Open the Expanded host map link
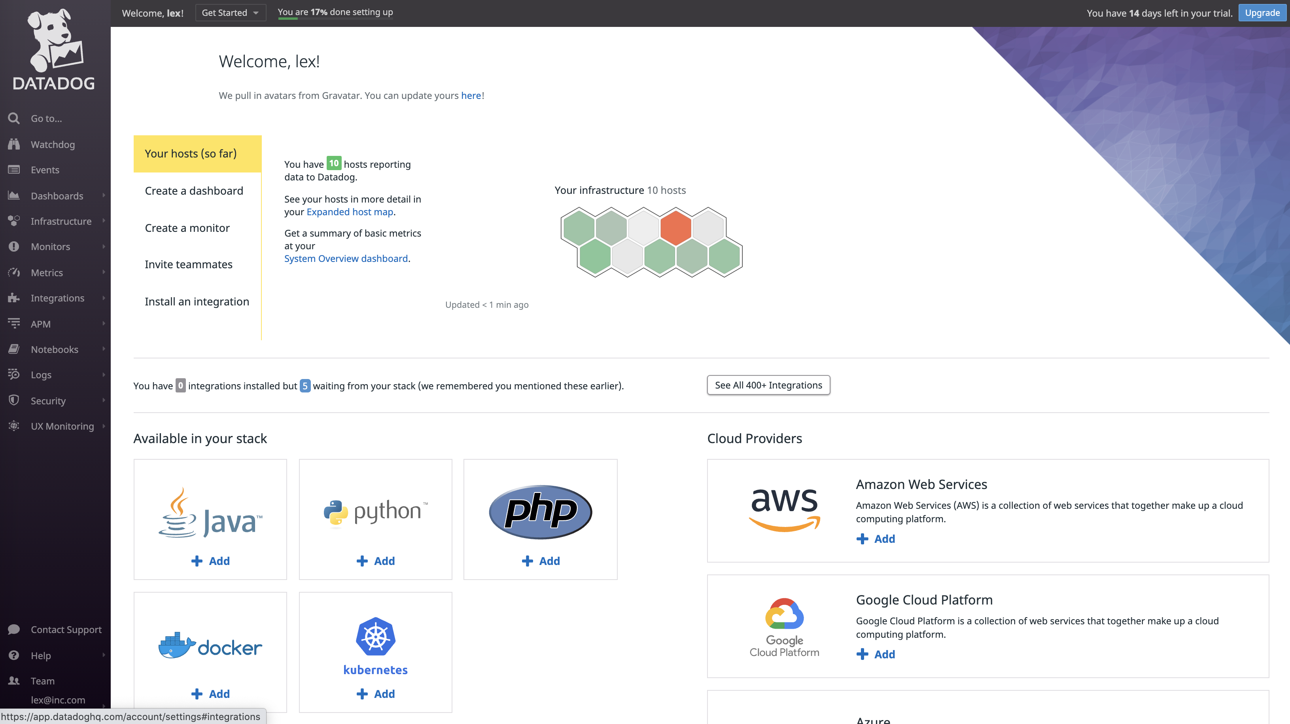Screen dimensions: 1290x724 [349, 211]
